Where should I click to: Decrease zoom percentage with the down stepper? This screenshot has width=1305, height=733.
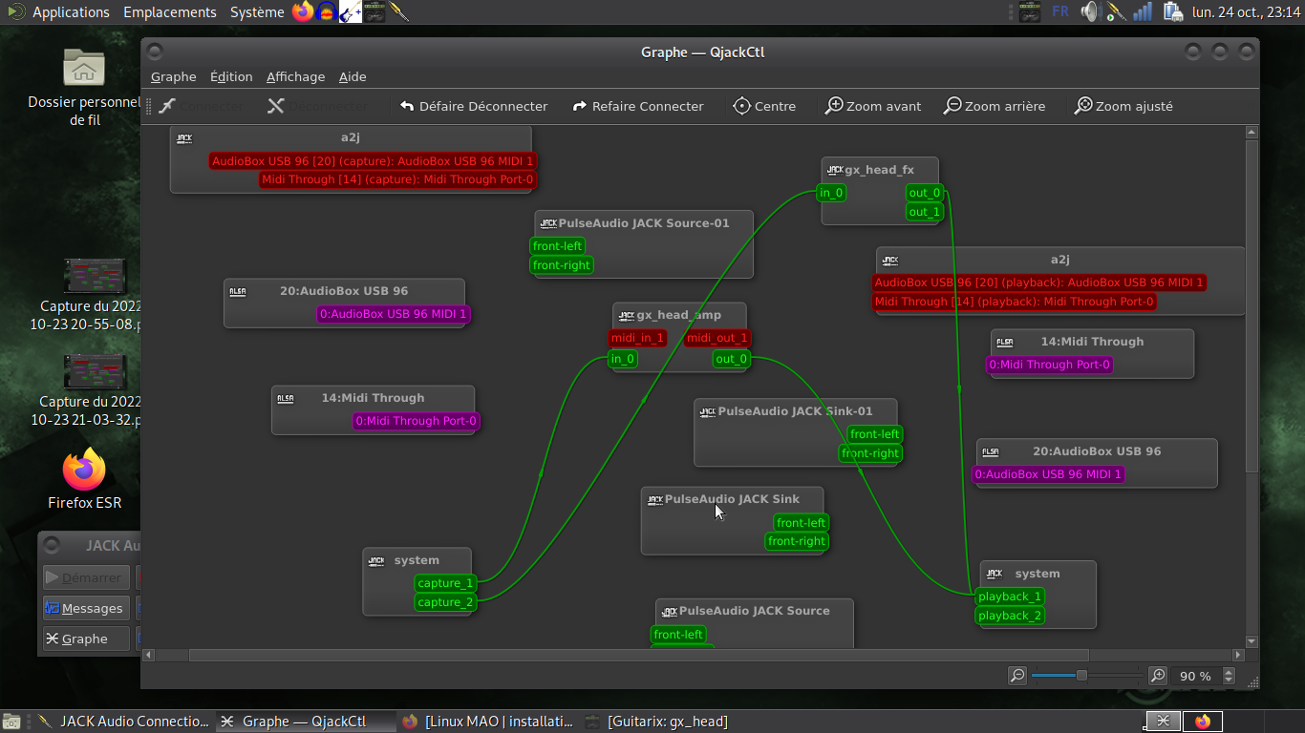1229,681
